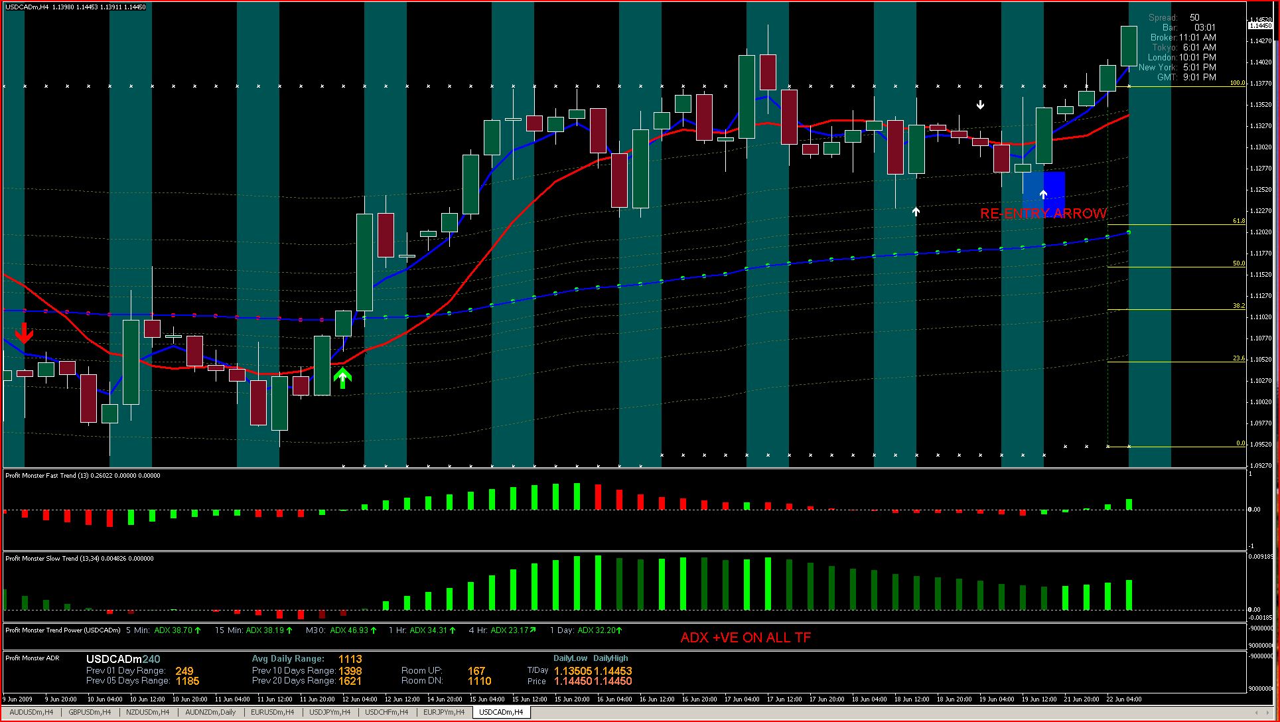Screen dimensions: 1280x722
Task: Click the GMT time 9:01 PM
Action: point(1200,78)
